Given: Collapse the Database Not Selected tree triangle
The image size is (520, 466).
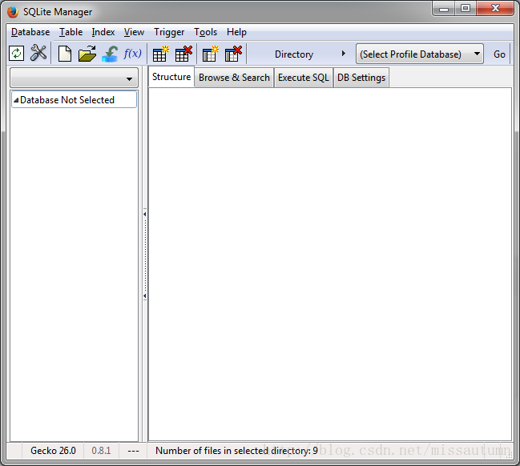Looking at the screenshot, I should [16, 100].
